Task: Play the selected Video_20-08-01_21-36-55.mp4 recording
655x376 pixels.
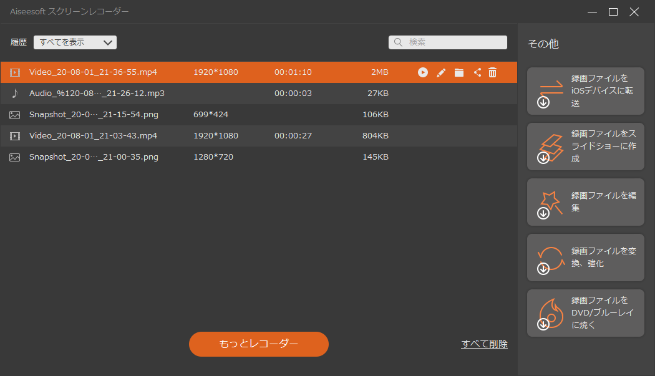Action: coord(423,72)
